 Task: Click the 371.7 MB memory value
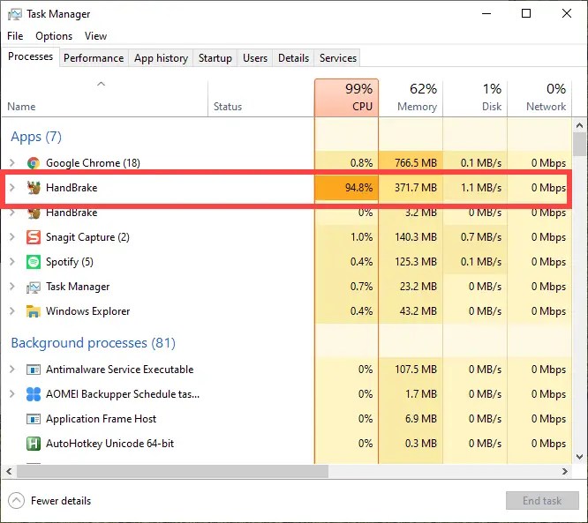pyautogui.click(x=416, y=187)
